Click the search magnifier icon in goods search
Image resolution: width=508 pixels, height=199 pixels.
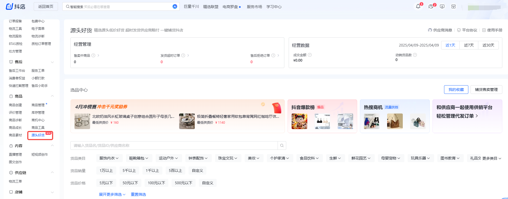tap(282, 145)
